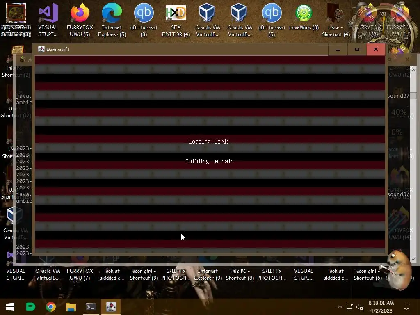420x315 pixels.
Task: Open Internet Explorer (5) desktop icon
Action: click(x=112, y=20)
